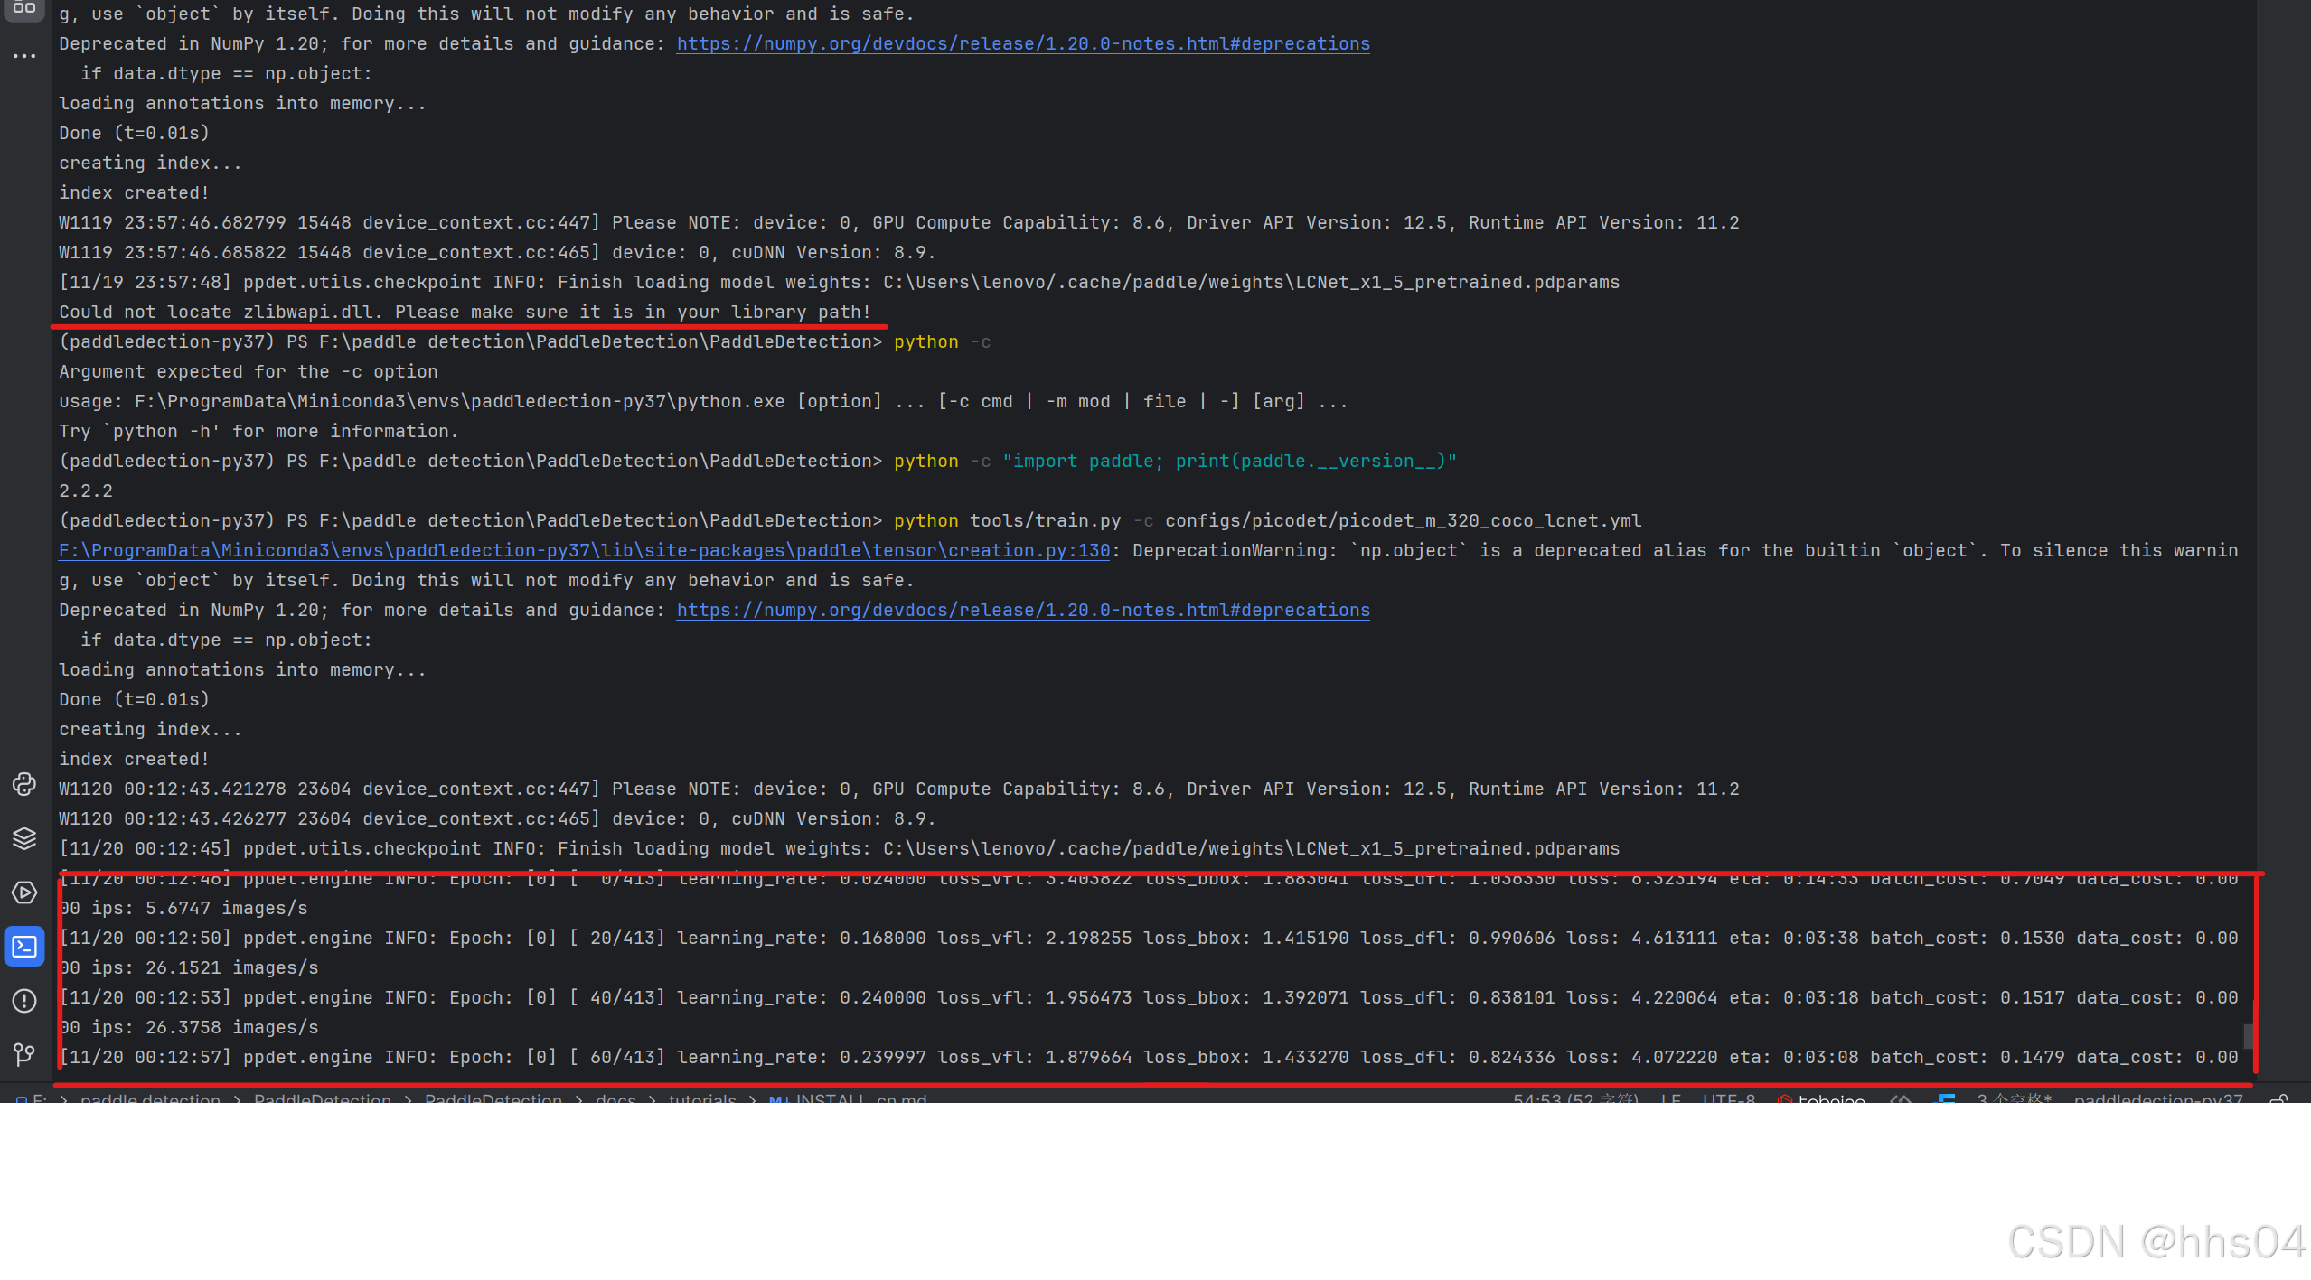Open the paddledection-py37 interpreter selector

click(2157, 1098)
